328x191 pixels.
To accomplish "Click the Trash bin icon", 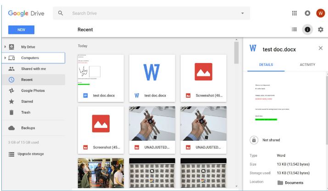I will click(11, 112).
